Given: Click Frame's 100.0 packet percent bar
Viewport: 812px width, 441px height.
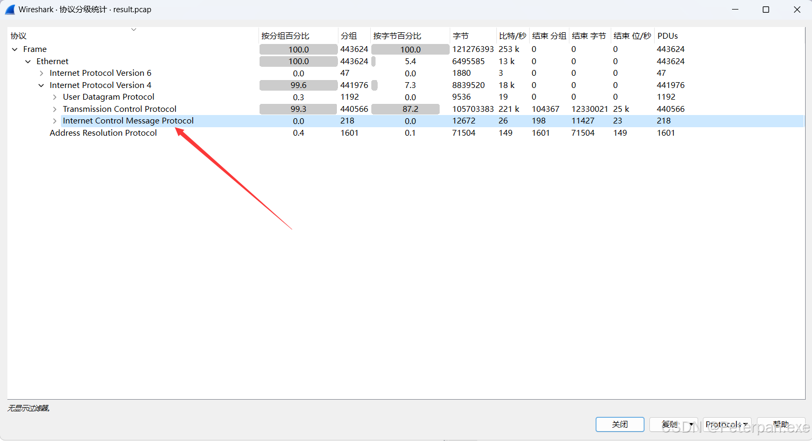Looking at the screenshot, I should click(x=298, y=49).
